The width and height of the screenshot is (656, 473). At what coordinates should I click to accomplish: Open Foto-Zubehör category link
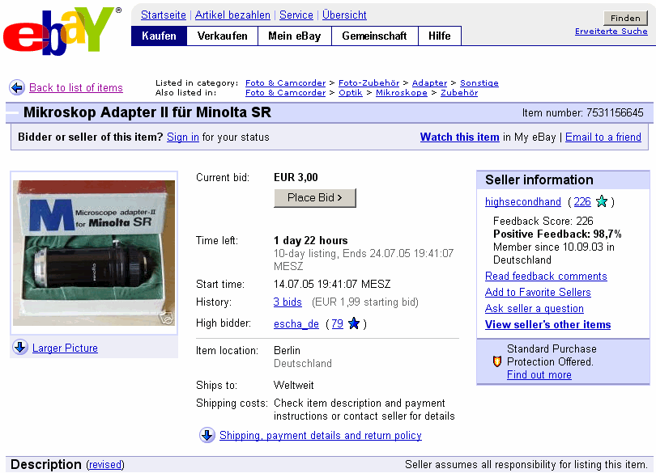click(369, 82)
